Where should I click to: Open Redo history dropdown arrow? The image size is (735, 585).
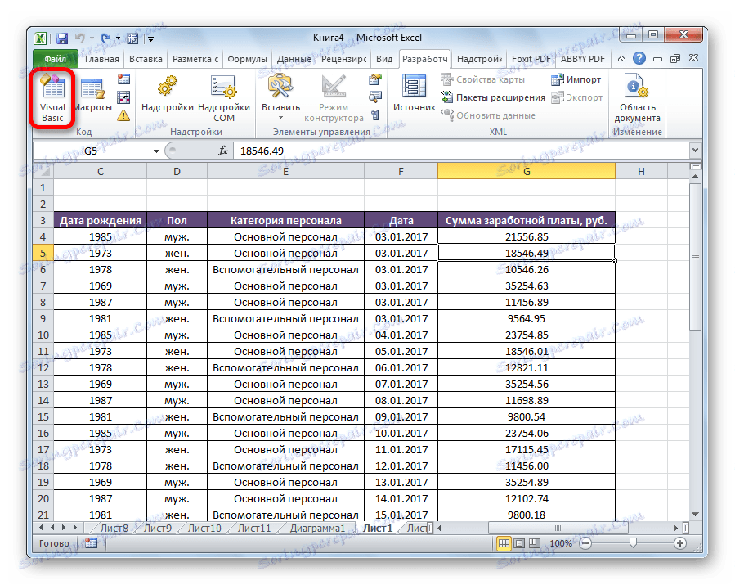tap(119, 38)
